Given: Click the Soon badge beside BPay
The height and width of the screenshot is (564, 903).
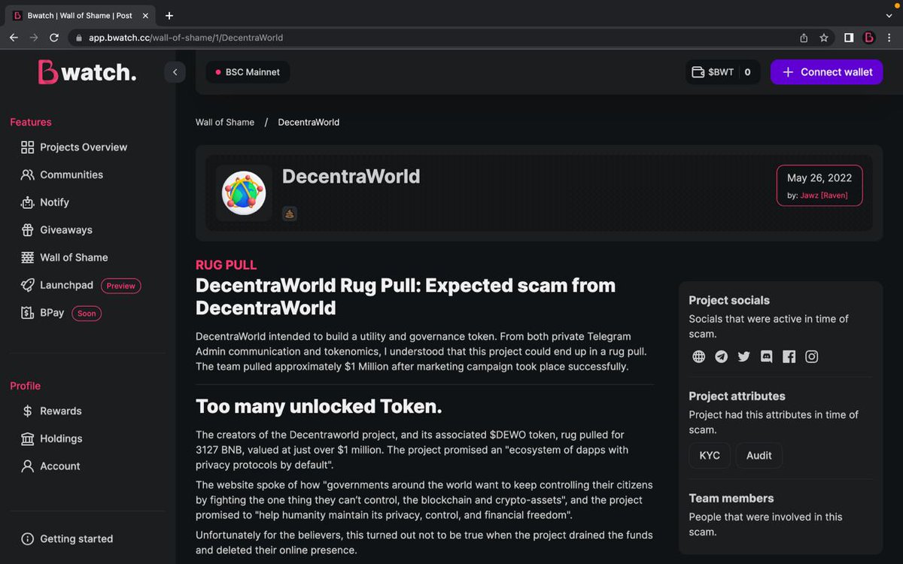Looking at the screenshot, I should pyautogui.click(x=87, y=314).
